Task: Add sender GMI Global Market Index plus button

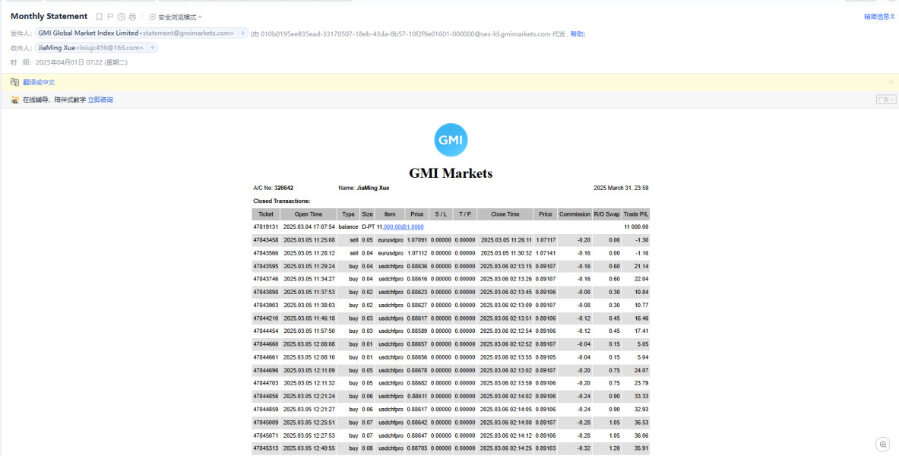Action: pyautogui.click(x=242, y=33)
